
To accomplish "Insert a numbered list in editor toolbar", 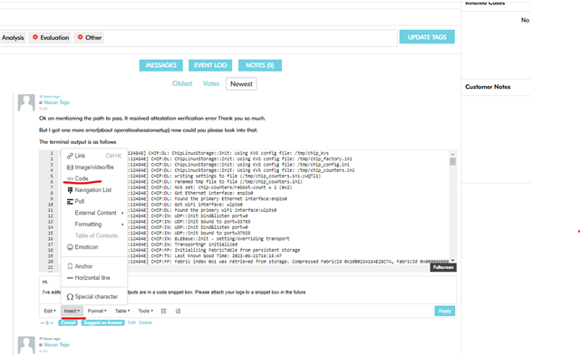I will 178,311.
